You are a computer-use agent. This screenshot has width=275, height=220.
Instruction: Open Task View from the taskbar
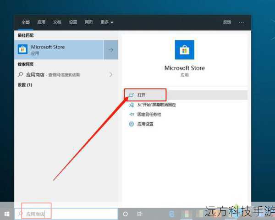pyautogui.click(x=140, y=214)
